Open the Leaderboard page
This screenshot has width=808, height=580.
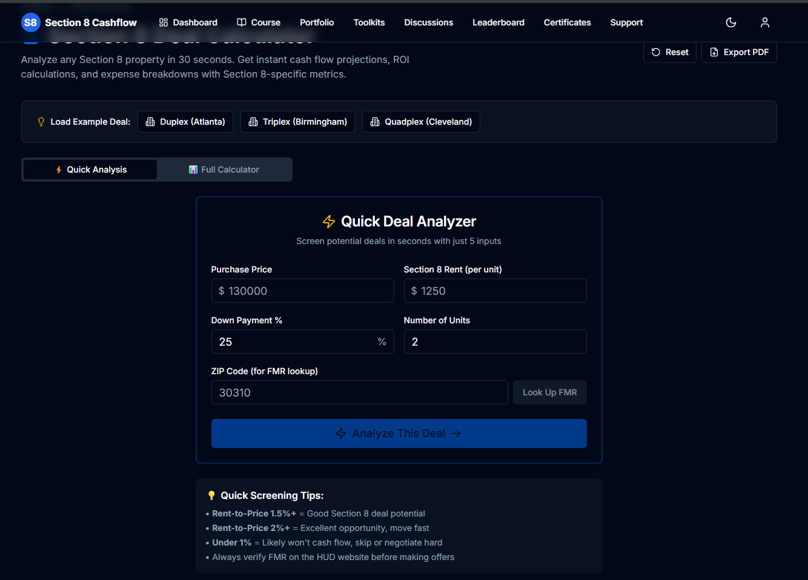498,22
